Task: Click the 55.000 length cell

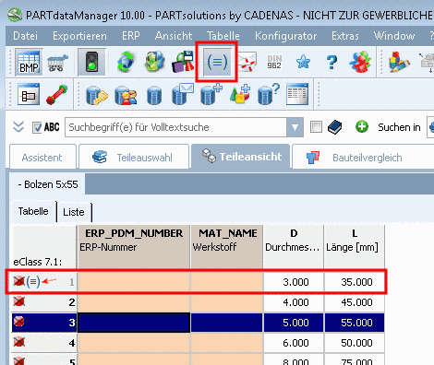Action: point(355,323)
